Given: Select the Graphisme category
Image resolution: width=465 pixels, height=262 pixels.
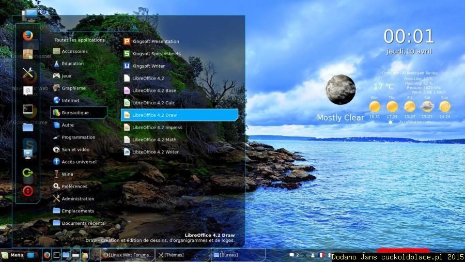Looking at the screenshot, I should (73, 88).
